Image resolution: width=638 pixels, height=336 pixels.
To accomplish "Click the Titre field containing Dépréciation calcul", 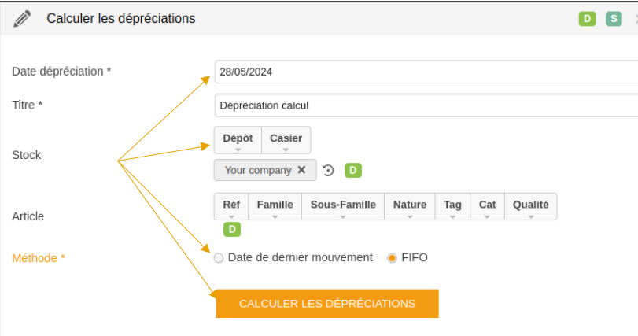I will [426, 105].
